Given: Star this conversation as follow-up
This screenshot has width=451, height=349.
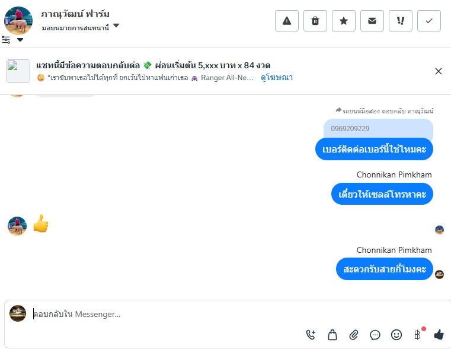Looking at the screenshot, I should pyautogui.click(x=344, y=21).
